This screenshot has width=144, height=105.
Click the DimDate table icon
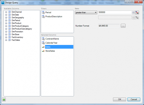pyautogui.click(x=9, y=15)
